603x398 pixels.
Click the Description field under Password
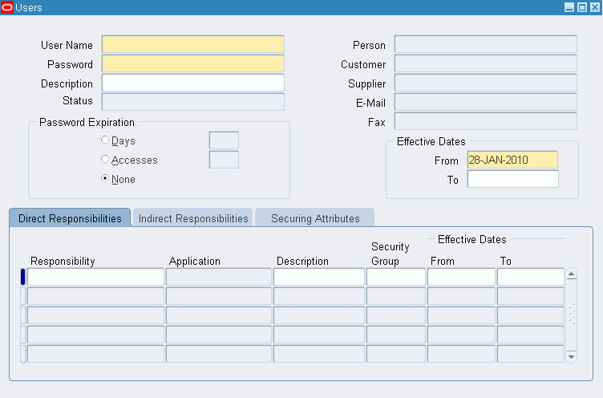point(193,83)
